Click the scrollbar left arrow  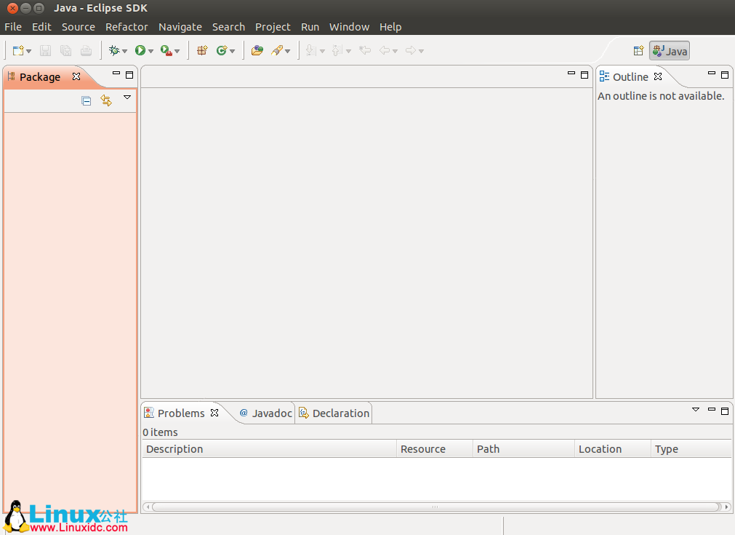[x=148, y=507]
